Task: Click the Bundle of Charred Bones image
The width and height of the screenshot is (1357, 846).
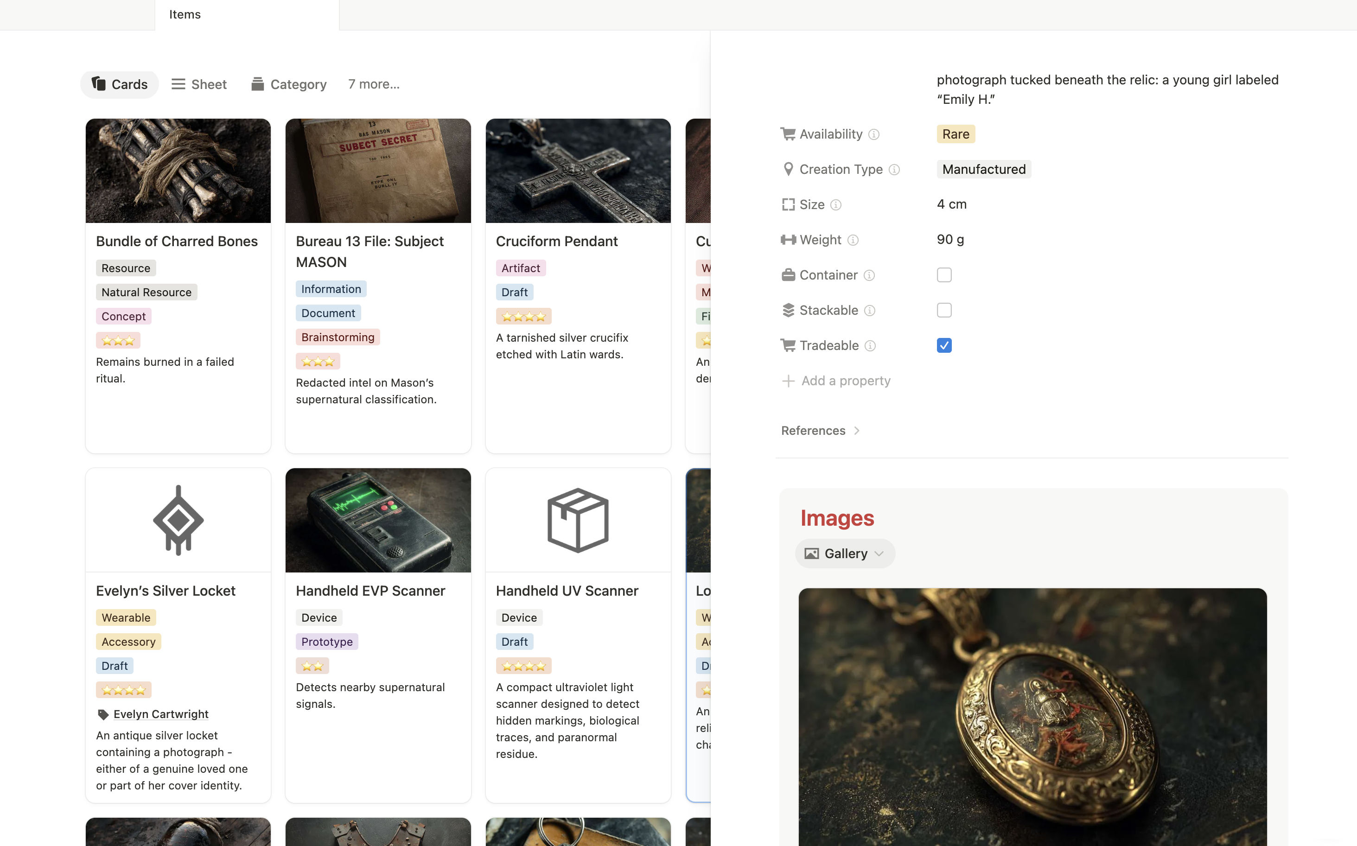Action: tap(178, 171)
